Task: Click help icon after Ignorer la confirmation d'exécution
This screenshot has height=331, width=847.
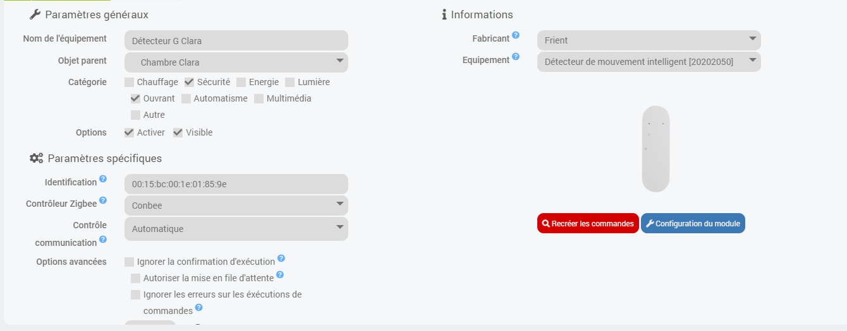Action: 281,258
